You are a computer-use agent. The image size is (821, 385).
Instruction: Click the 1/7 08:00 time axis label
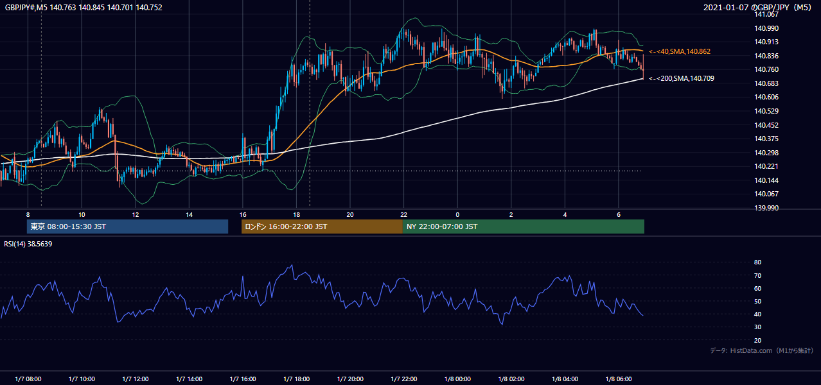(28, 379)
